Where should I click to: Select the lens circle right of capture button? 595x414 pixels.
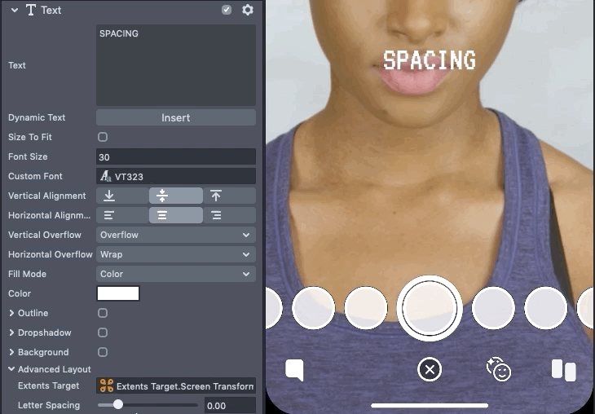(x=493, y=308)
